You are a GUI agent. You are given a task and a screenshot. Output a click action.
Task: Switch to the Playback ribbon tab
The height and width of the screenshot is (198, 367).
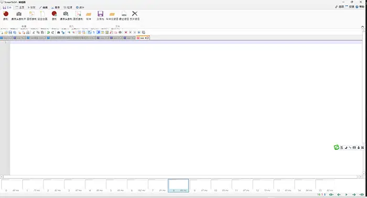tap(31, 7)
